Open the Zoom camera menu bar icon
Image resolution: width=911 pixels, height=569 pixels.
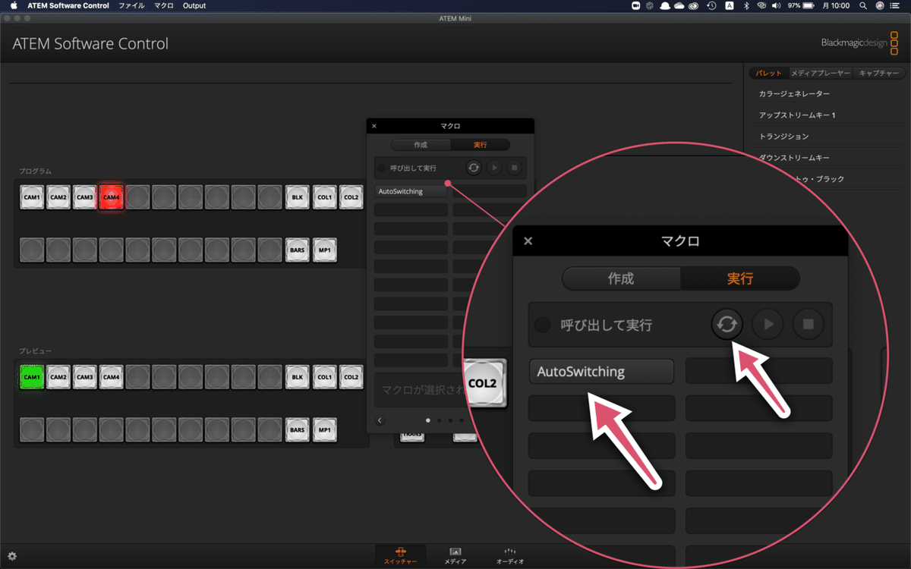click(636, 5)
